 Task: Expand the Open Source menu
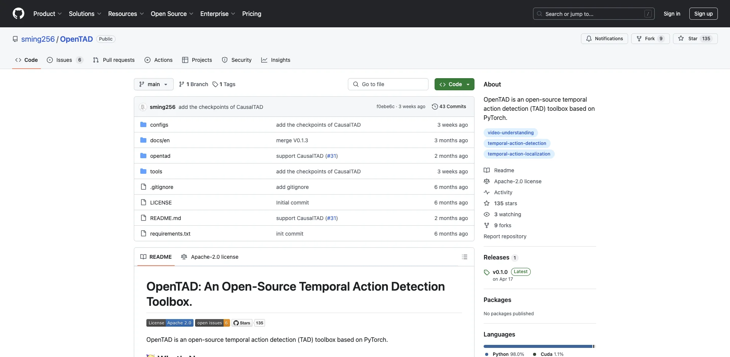click(x=172, y=14)
